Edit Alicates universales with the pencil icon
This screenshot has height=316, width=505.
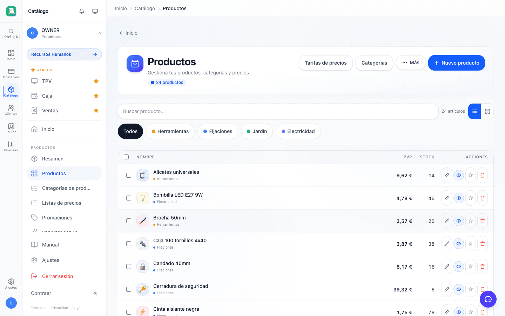coord(447,175)
